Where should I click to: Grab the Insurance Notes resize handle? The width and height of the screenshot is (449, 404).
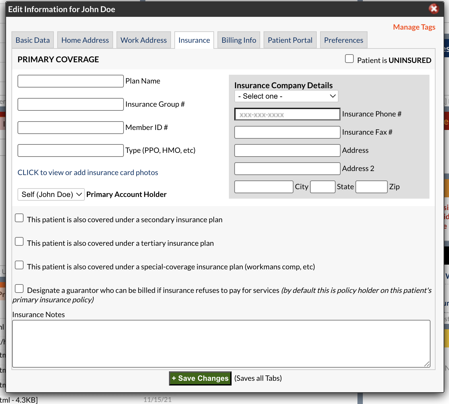click(427, 364)
